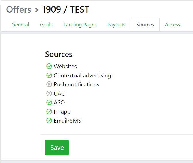Screen dimensions: 193x163
Task: Navigate to Offers via breadcrumb link
Action: (19, 9)
